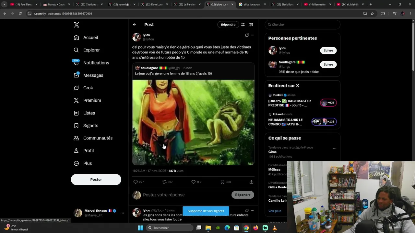Open File Explorer from the taskbar
415x233 pixels.
(208, 228)
